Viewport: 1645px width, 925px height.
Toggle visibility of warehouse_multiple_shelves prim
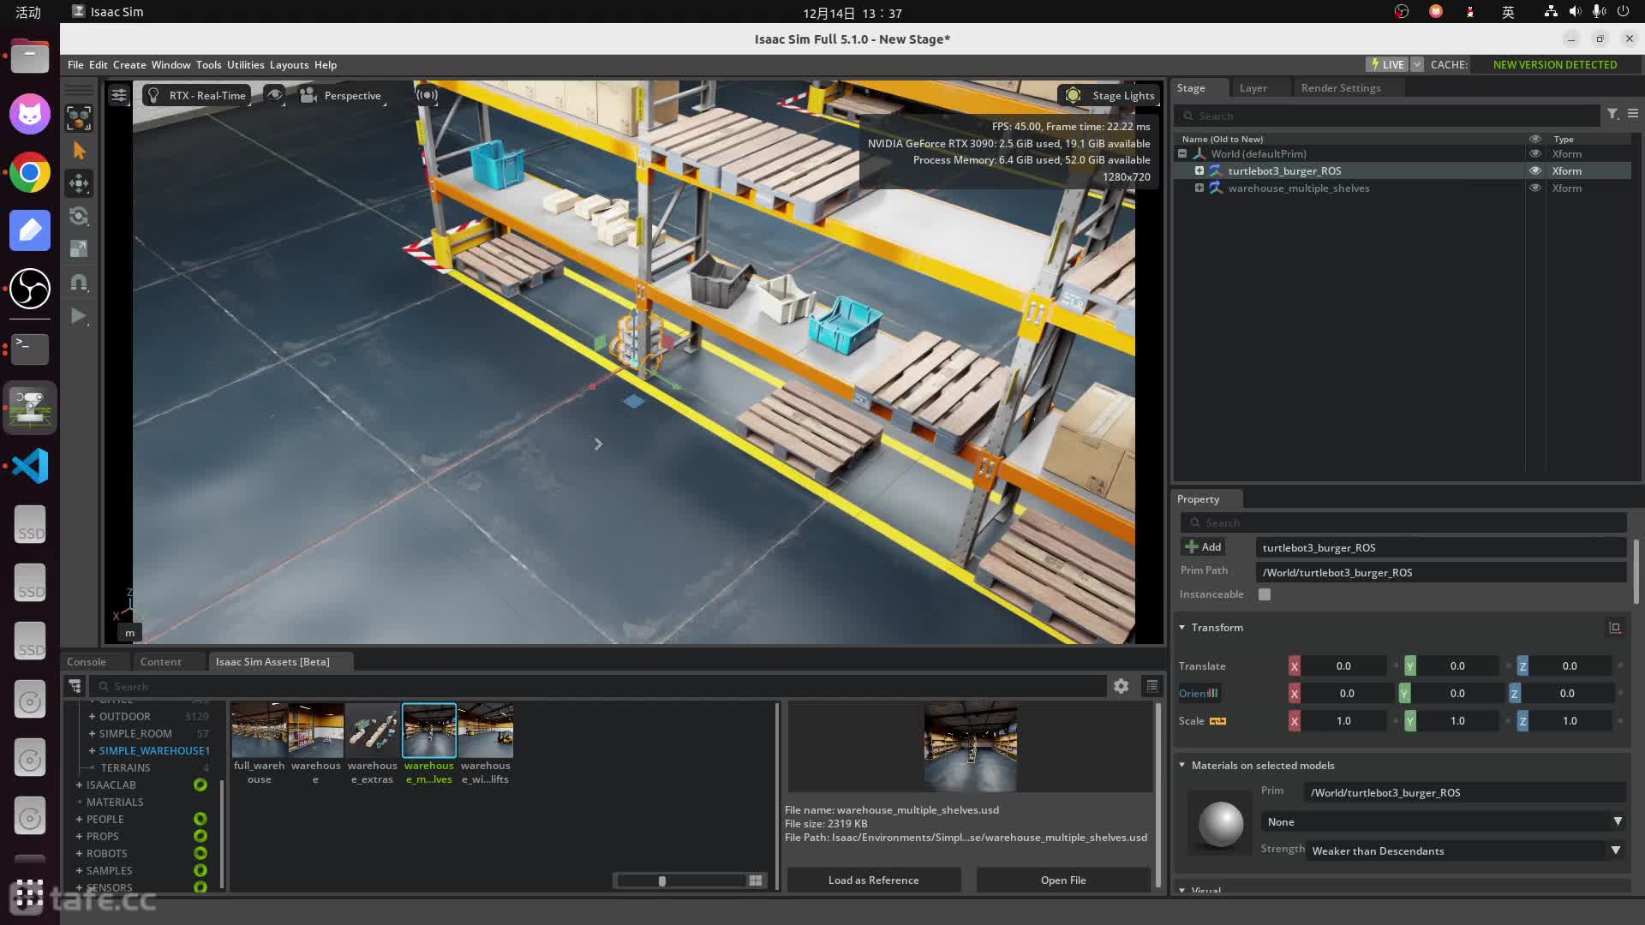pyautogui.click(x=1534, y=188)
